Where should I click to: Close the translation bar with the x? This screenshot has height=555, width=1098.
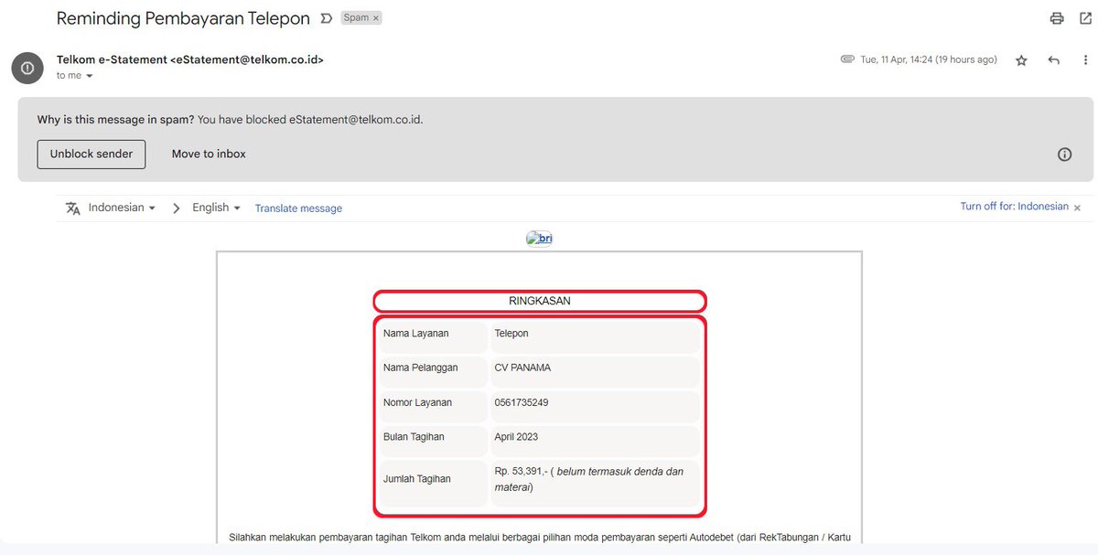[x=1077, y=208]
